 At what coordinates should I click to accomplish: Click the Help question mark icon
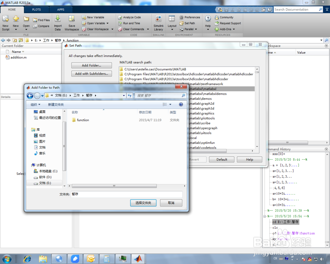pos(208,18)
